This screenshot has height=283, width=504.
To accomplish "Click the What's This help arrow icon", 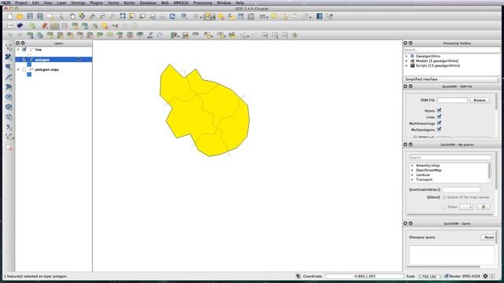I will [x=329, y=17].
